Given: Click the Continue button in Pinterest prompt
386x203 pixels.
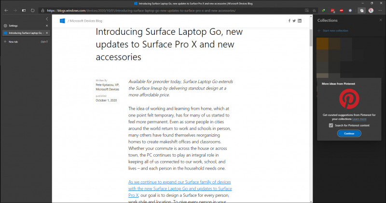Looking at the screenshot, I should tap(349, 133).
